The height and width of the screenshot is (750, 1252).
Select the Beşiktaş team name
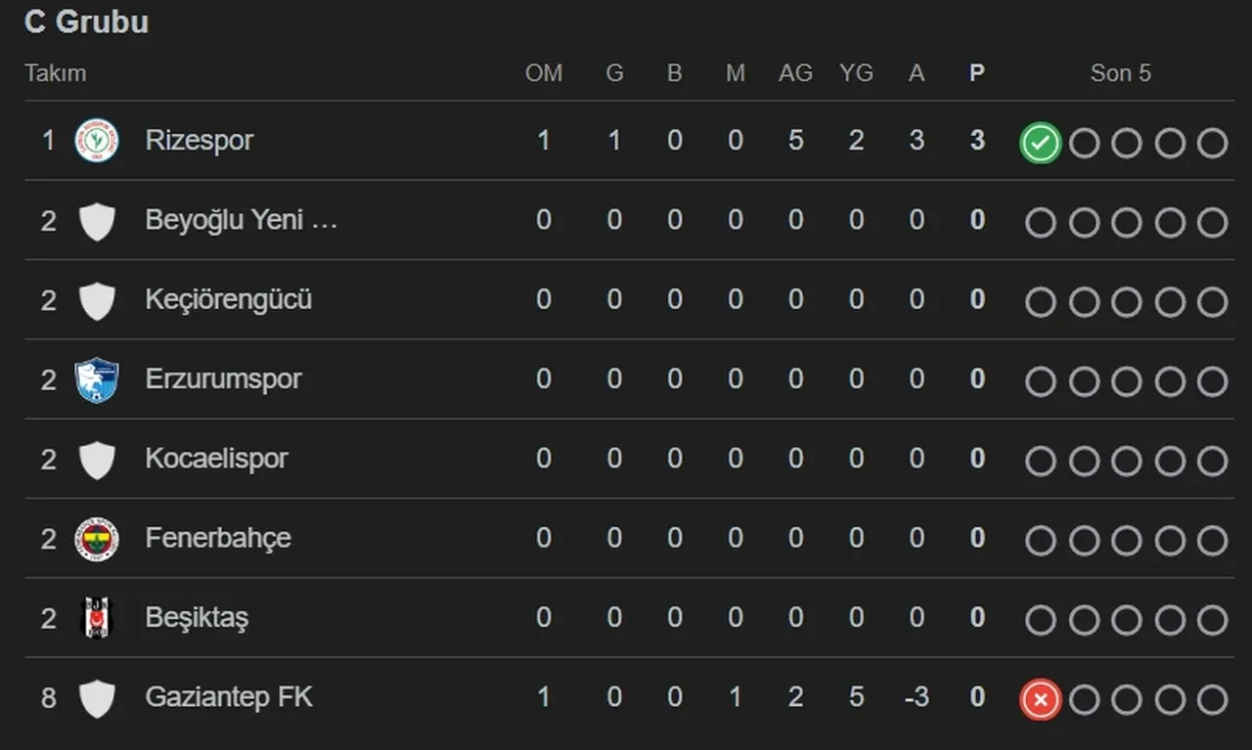click(x=196, y=618)
